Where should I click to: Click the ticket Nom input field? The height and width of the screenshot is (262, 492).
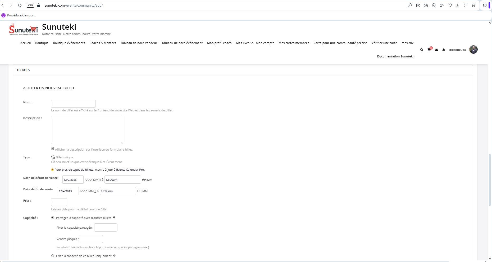[73, 104]
